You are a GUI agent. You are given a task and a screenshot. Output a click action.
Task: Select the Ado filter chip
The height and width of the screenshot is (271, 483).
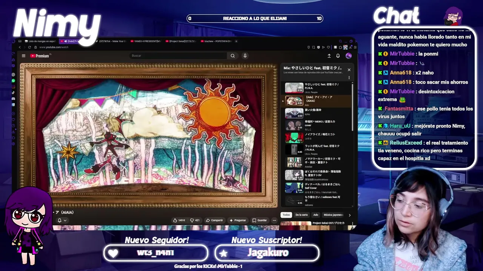click(316, 215)
